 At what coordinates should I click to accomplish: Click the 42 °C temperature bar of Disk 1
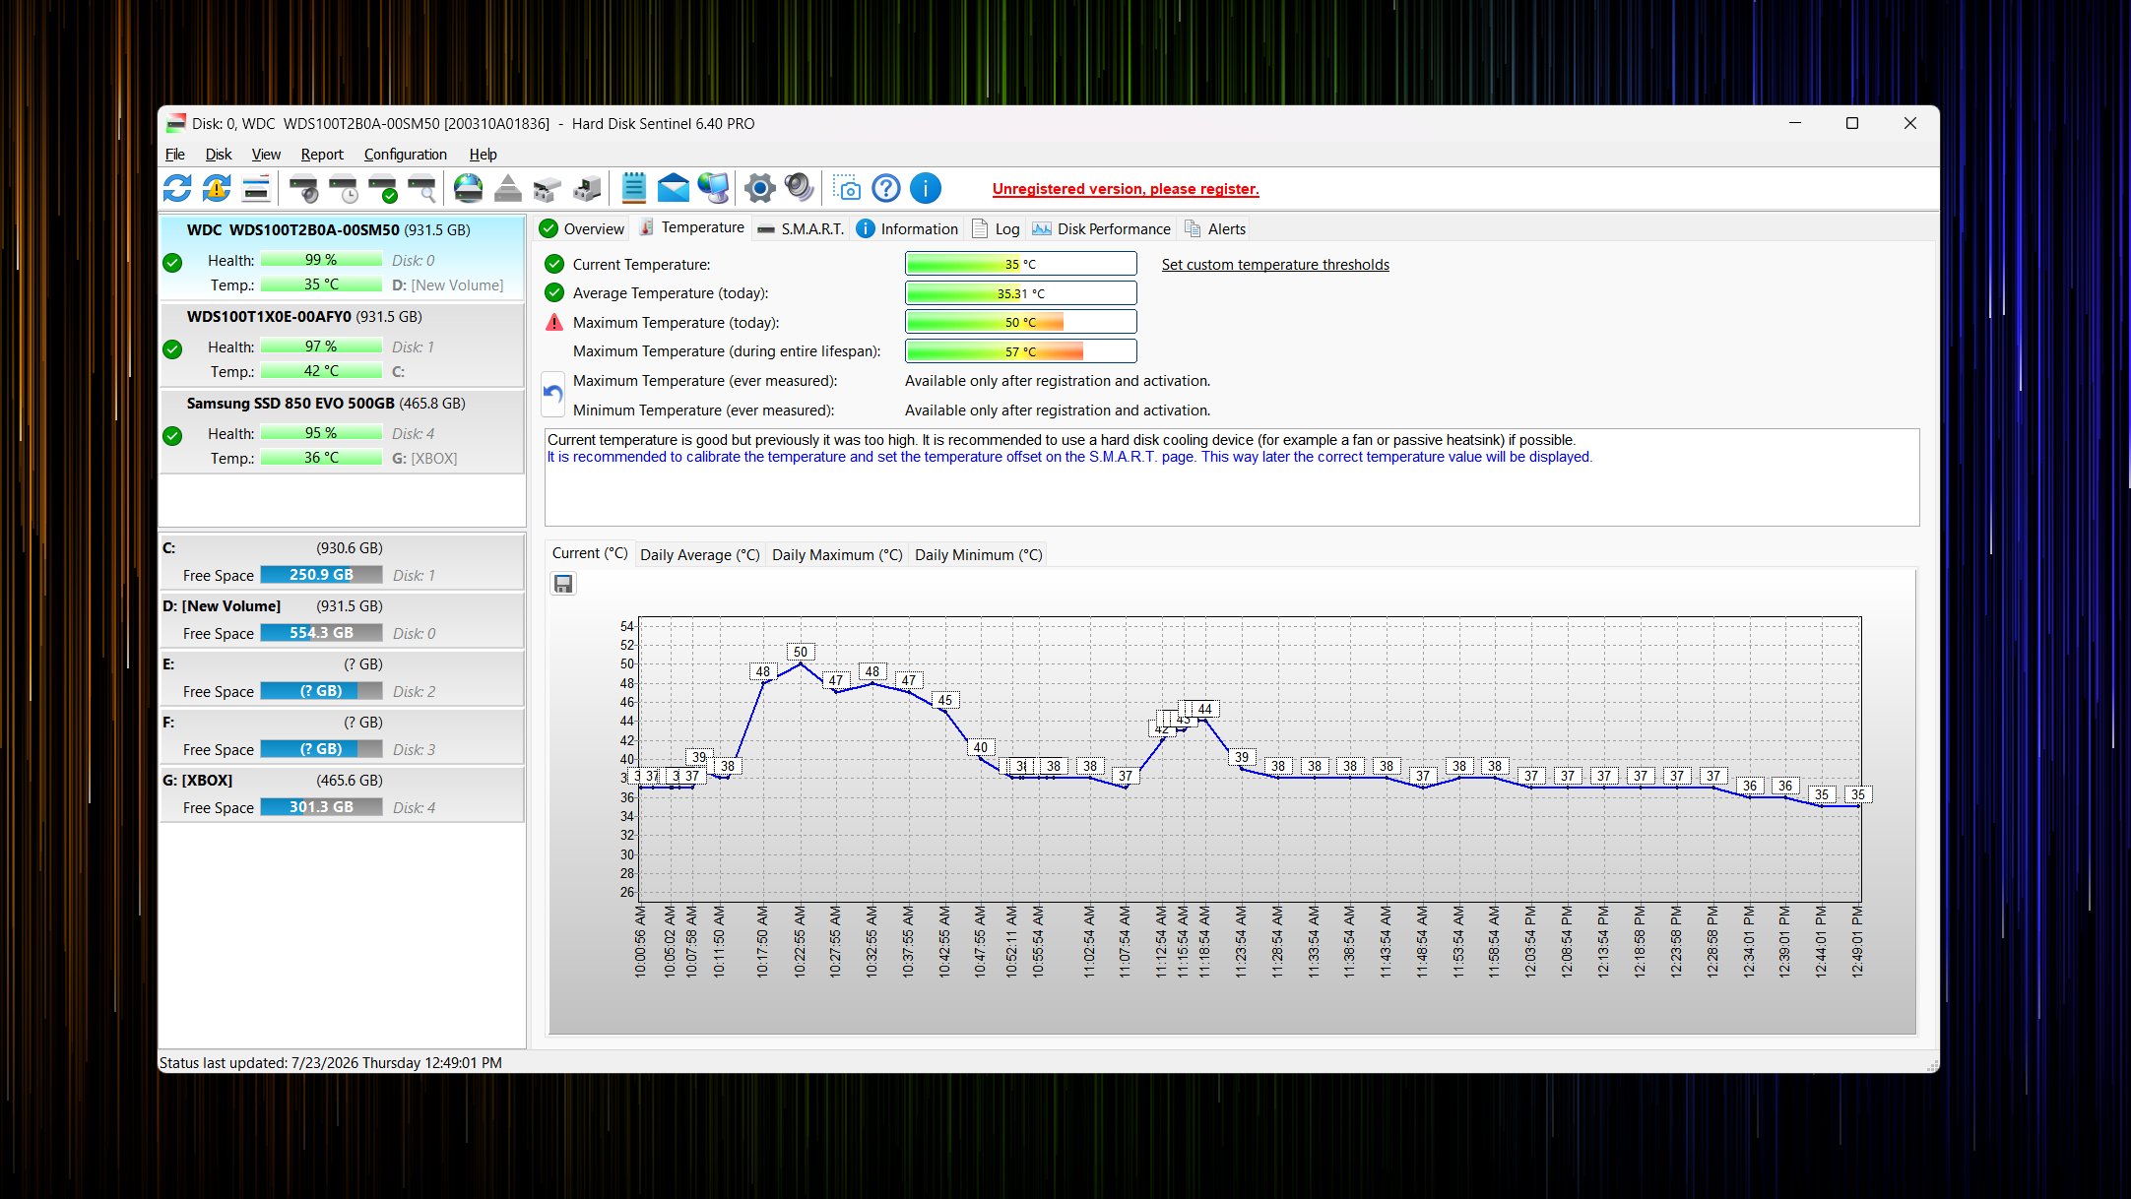[321, 371]
